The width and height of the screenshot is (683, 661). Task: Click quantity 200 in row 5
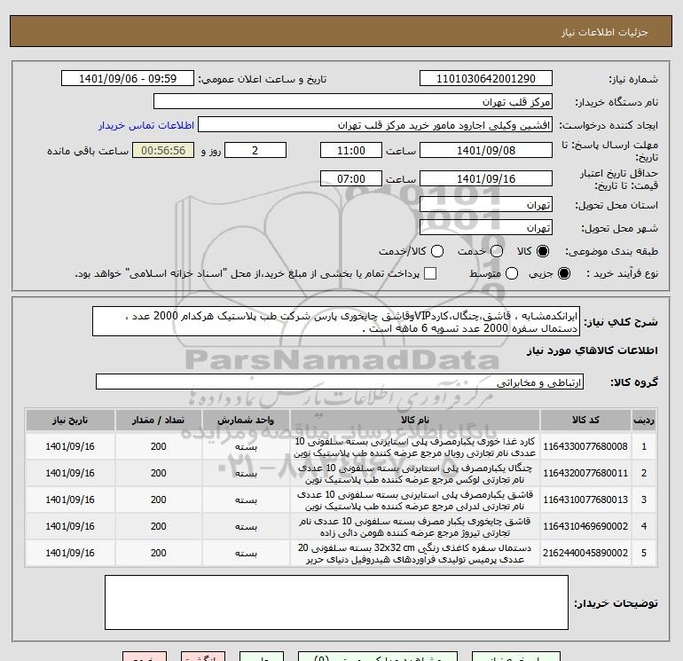(x=158, y=553)
